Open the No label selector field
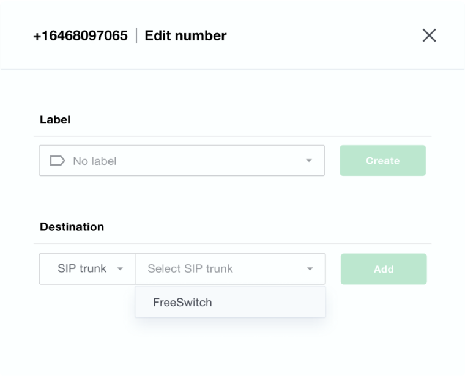 pyautogui.click(x=182, y=161)
